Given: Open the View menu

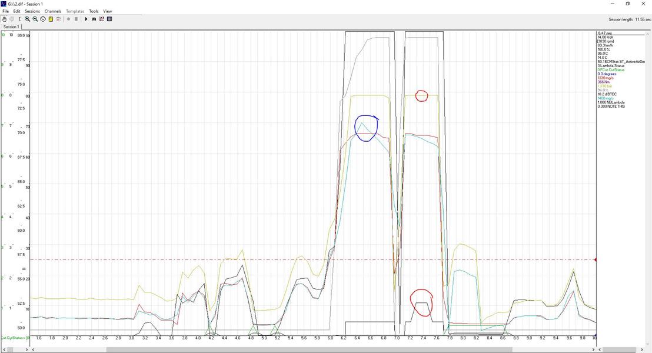Looking at the screenshot, I should click(x=107, y=11).
